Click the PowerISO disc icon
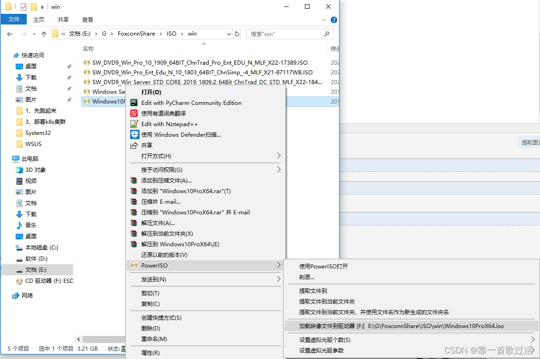Image resolution: width=540 pixels, height=359 pixels. click(134, 265)
